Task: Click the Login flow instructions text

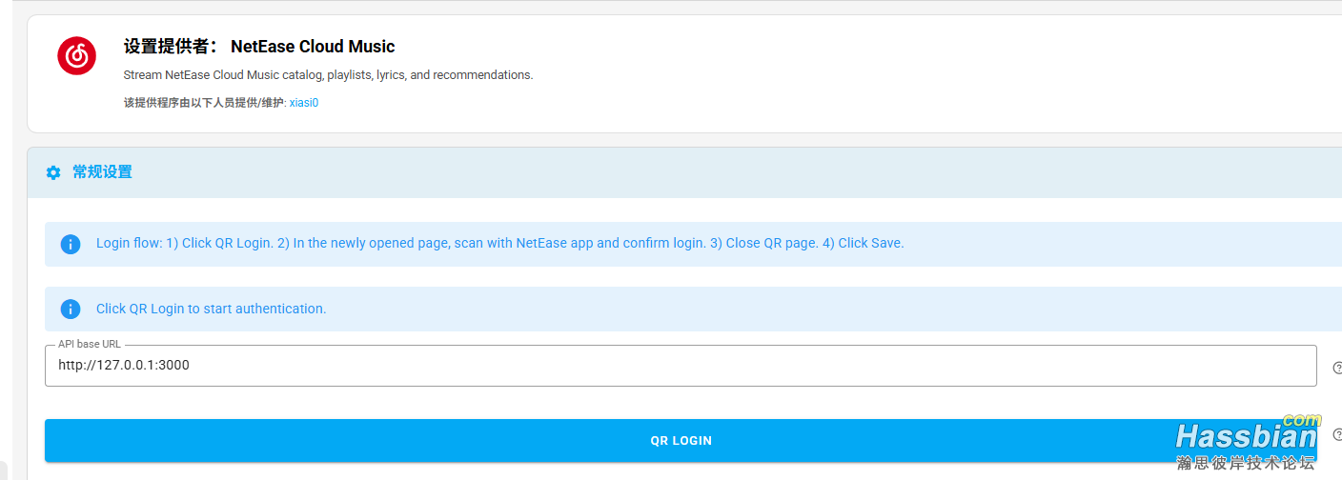Action: 499,243
